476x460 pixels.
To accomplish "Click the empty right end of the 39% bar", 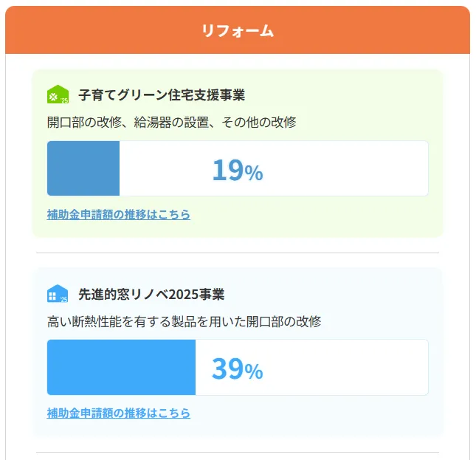I will (399, 367).
